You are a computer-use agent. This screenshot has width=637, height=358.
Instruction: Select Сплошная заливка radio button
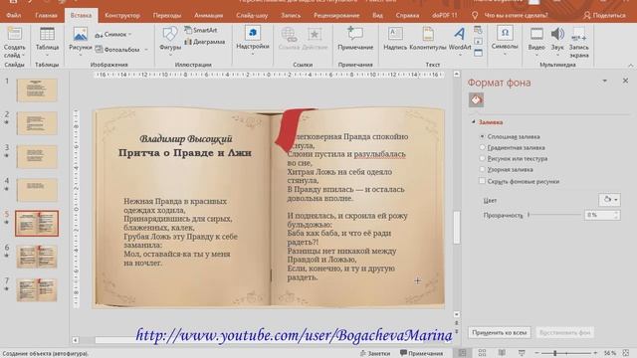(x=482, y=137)
